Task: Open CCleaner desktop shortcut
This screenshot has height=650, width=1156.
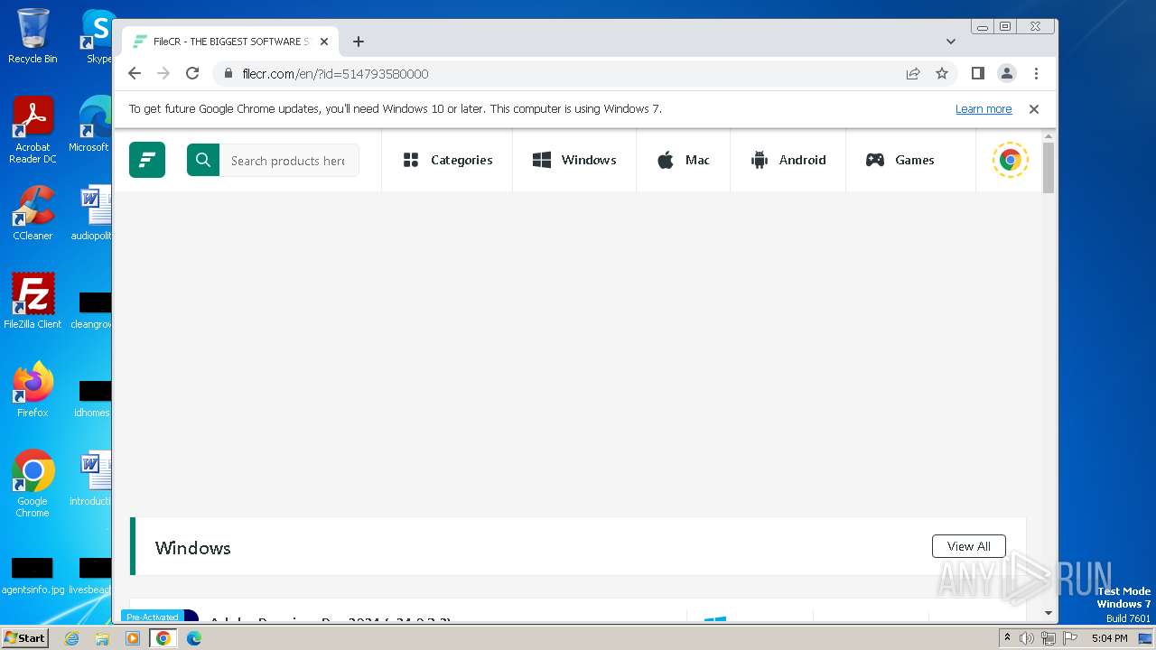Action: pos(33,213)
